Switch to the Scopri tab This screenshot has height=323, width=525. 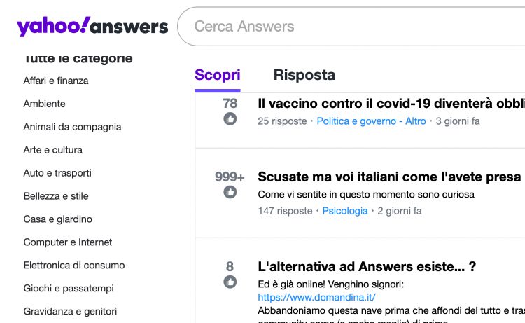(217, 75)
